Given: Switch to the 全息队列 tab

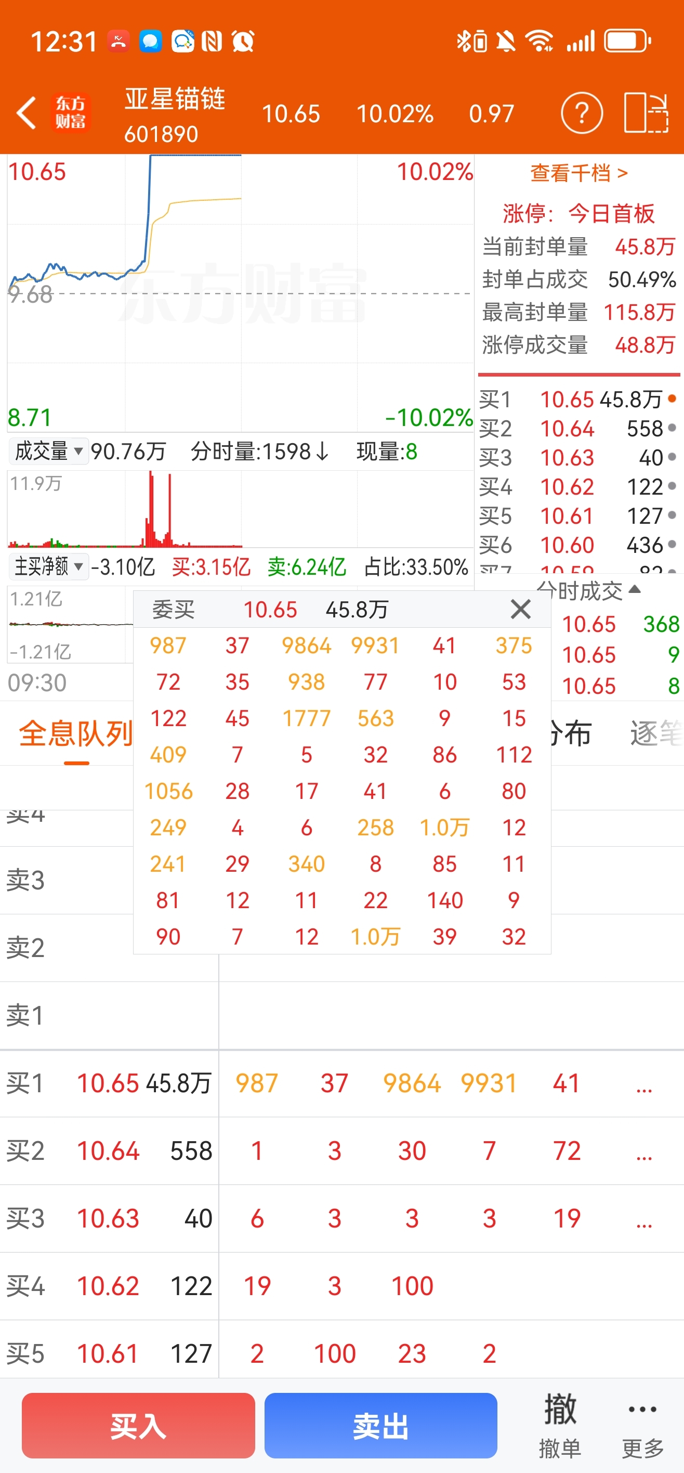Looking at the screenshot, I should tap(75, 734).
